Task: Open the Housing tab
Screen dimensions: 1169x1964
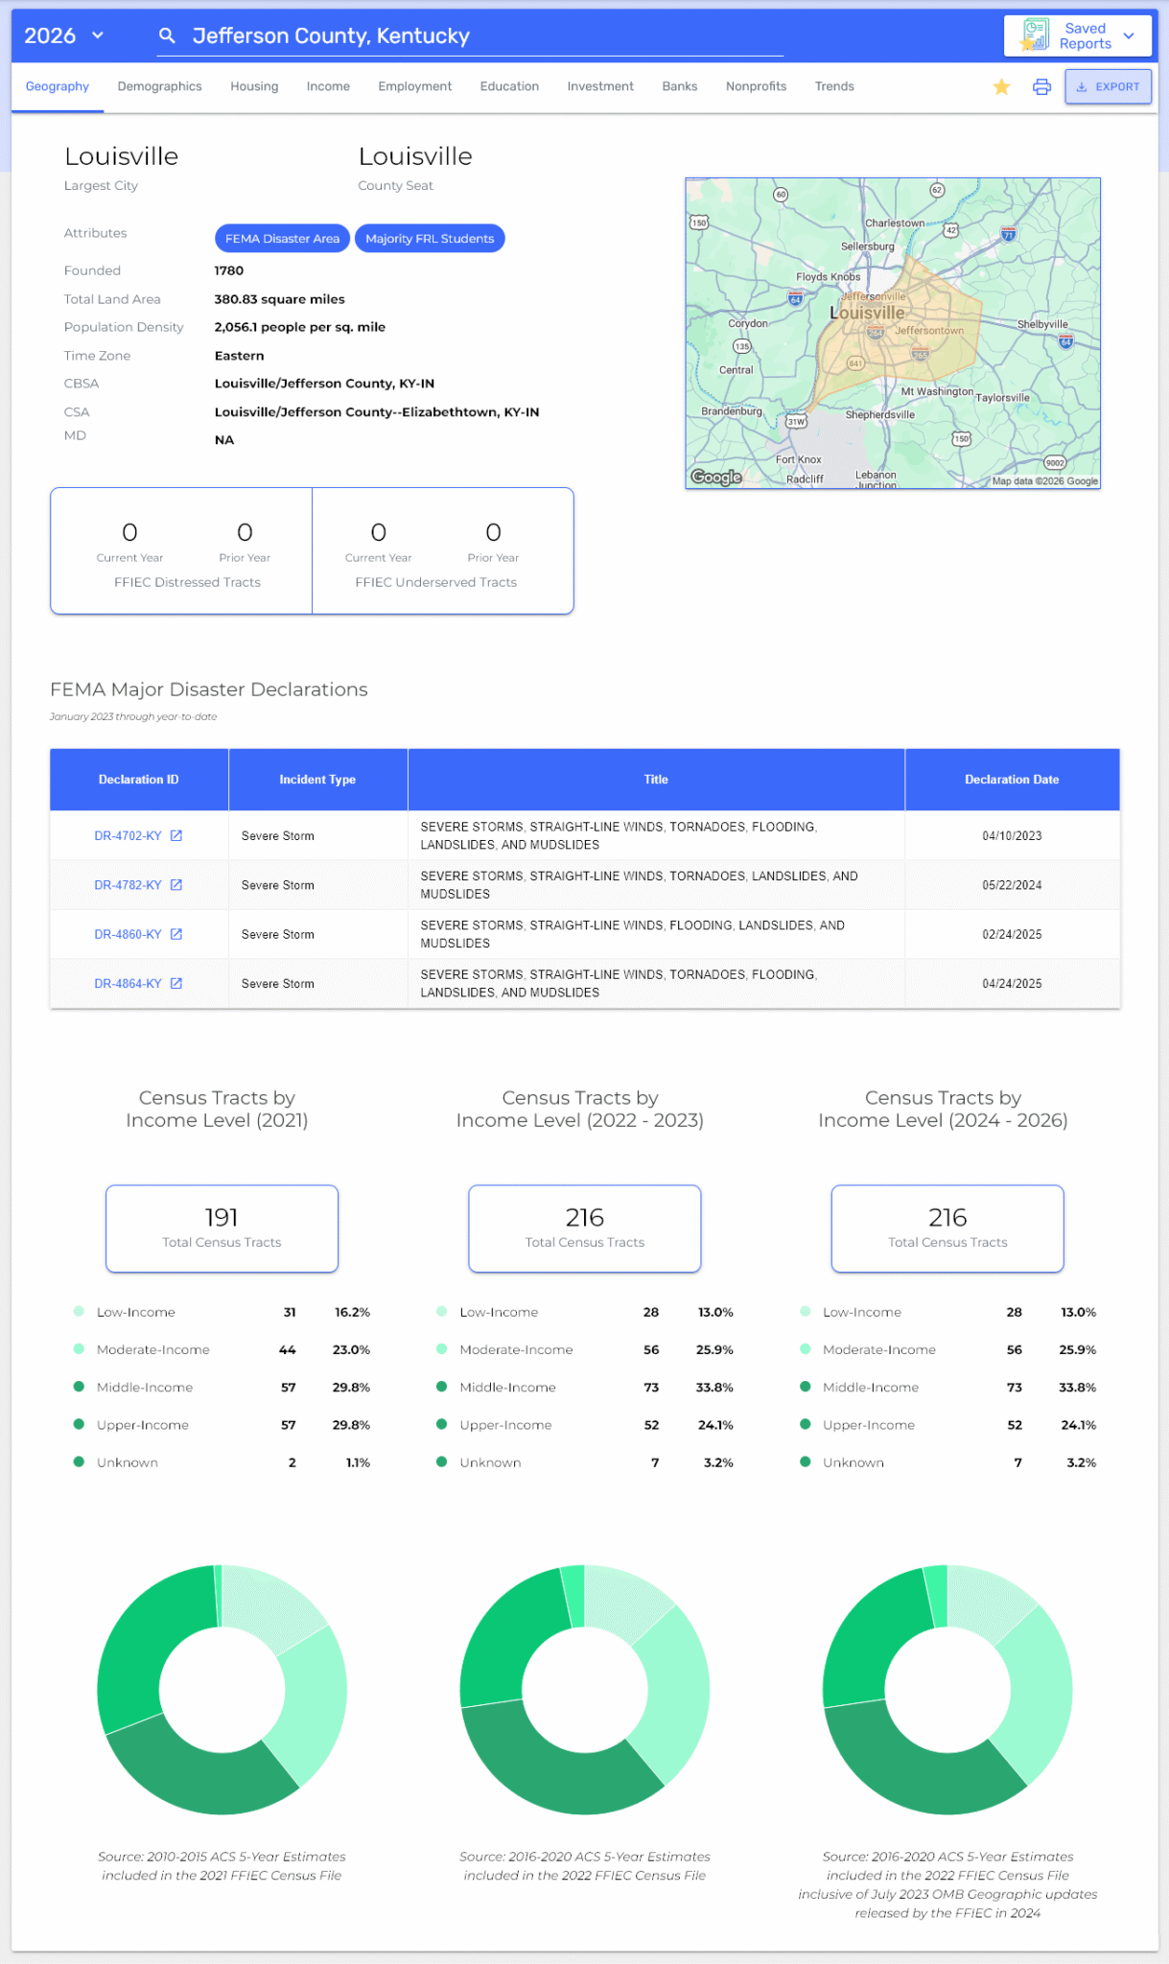Action: [x=254, y=86]
